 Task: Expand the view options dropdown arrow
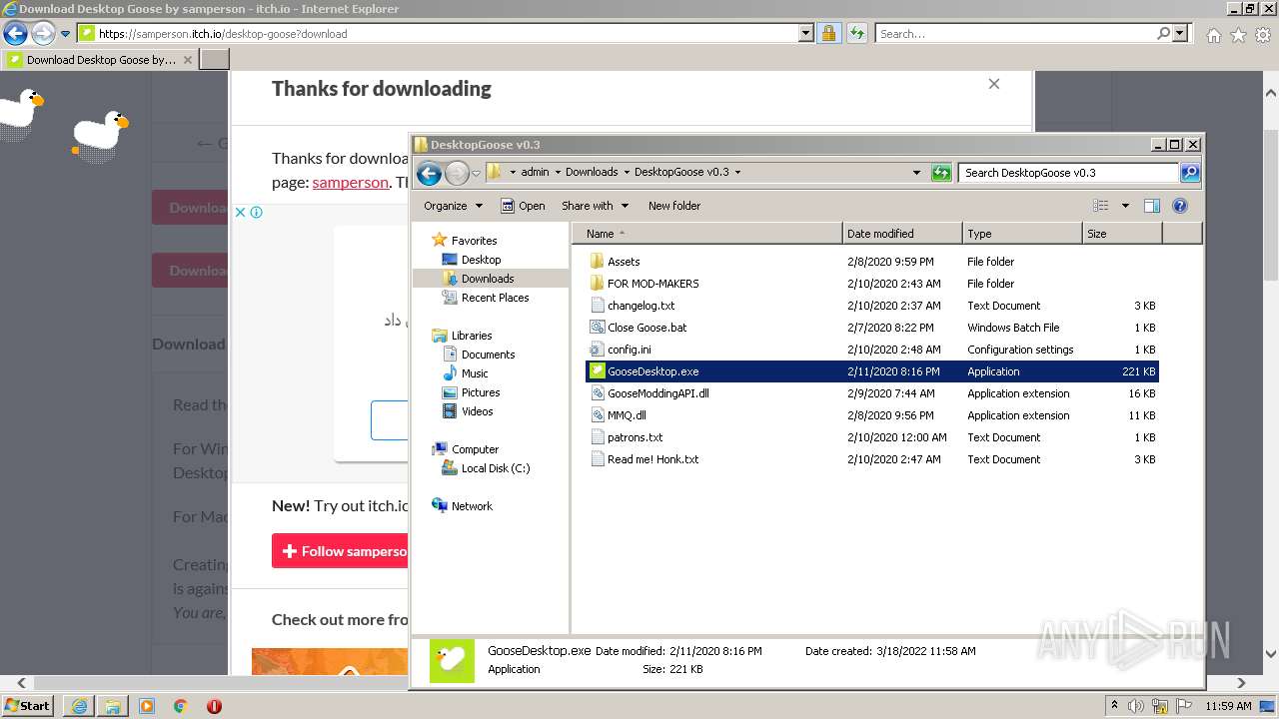[x=1124, y=206]
